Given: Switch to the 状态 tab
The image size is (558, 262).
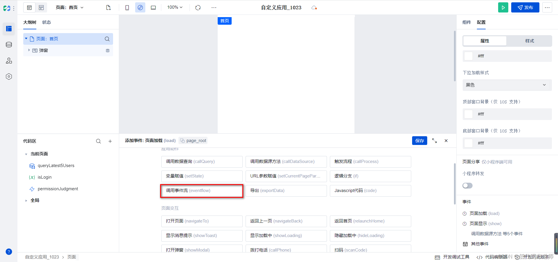Looking at the screenshot, I should point(46,22).
